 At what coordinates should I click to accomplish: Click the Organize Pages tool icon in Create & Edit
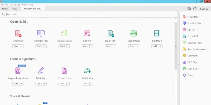pyautogui.click(x=64, y=33)
